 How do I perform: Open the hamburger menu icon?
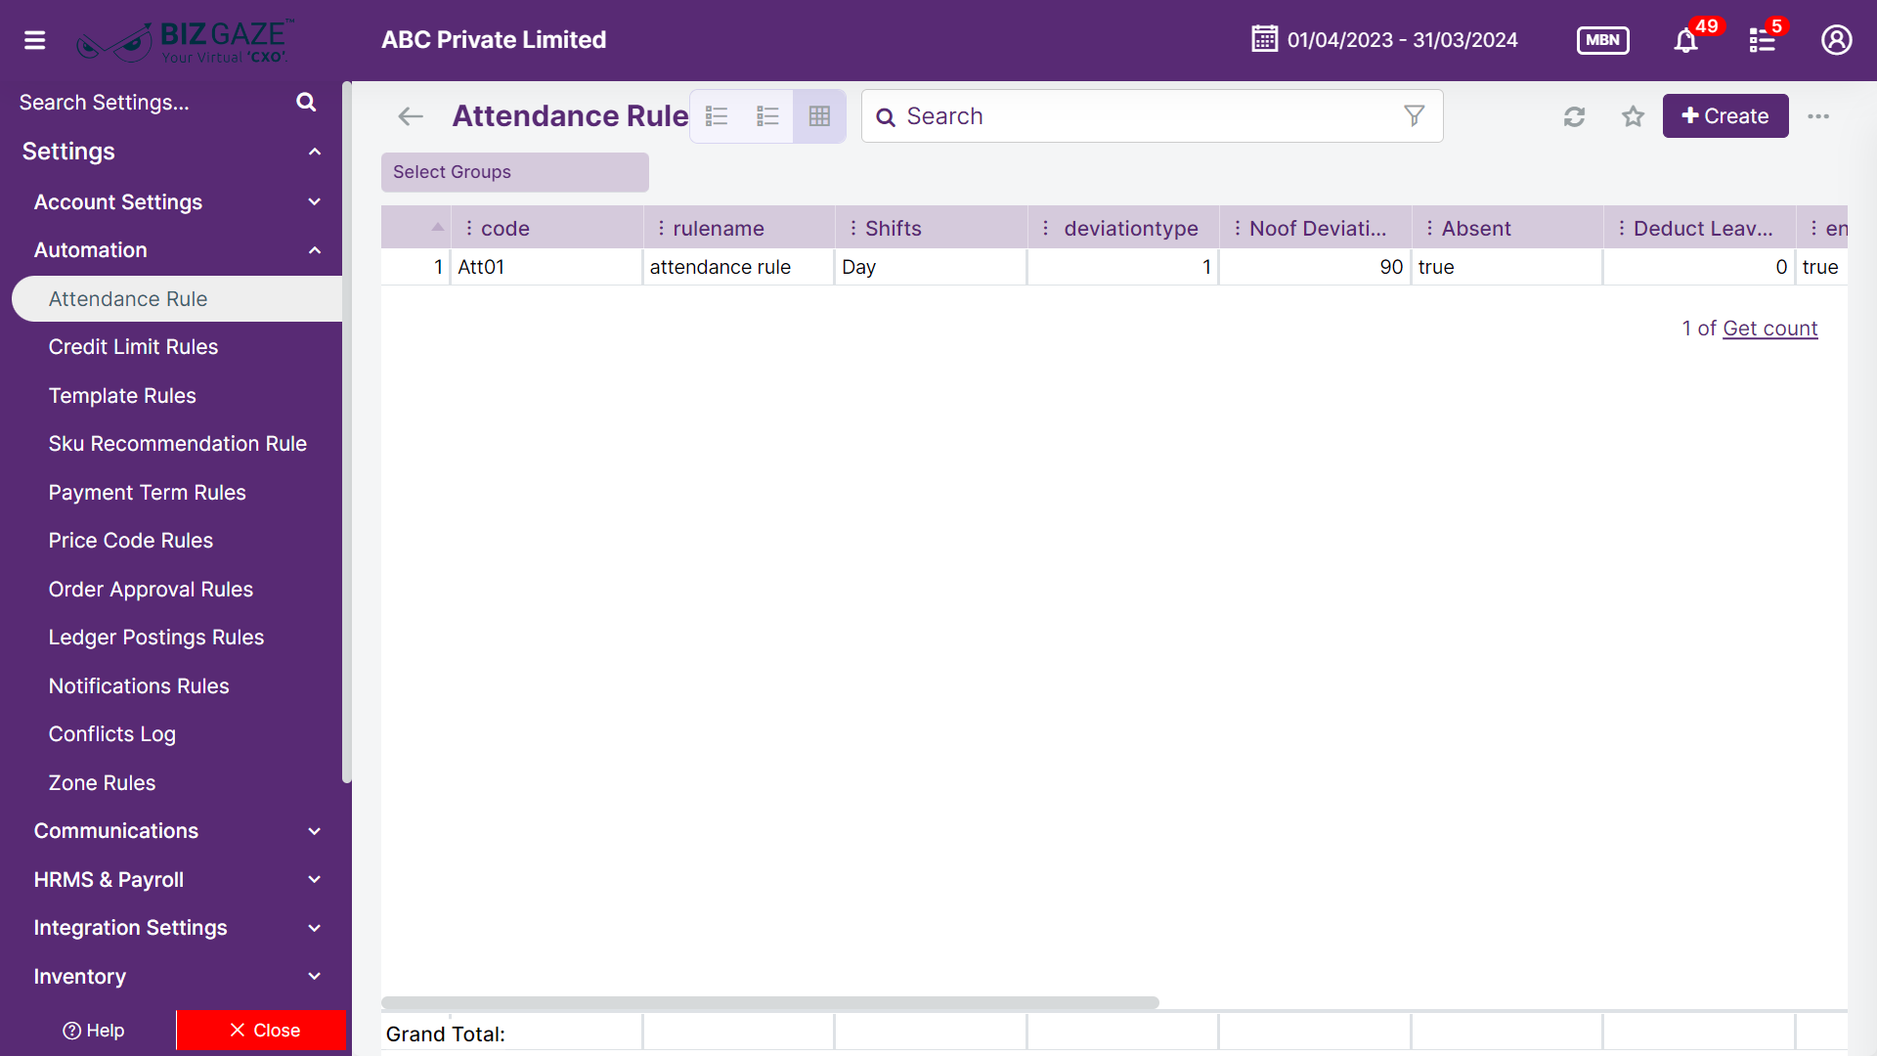(35, 40)
